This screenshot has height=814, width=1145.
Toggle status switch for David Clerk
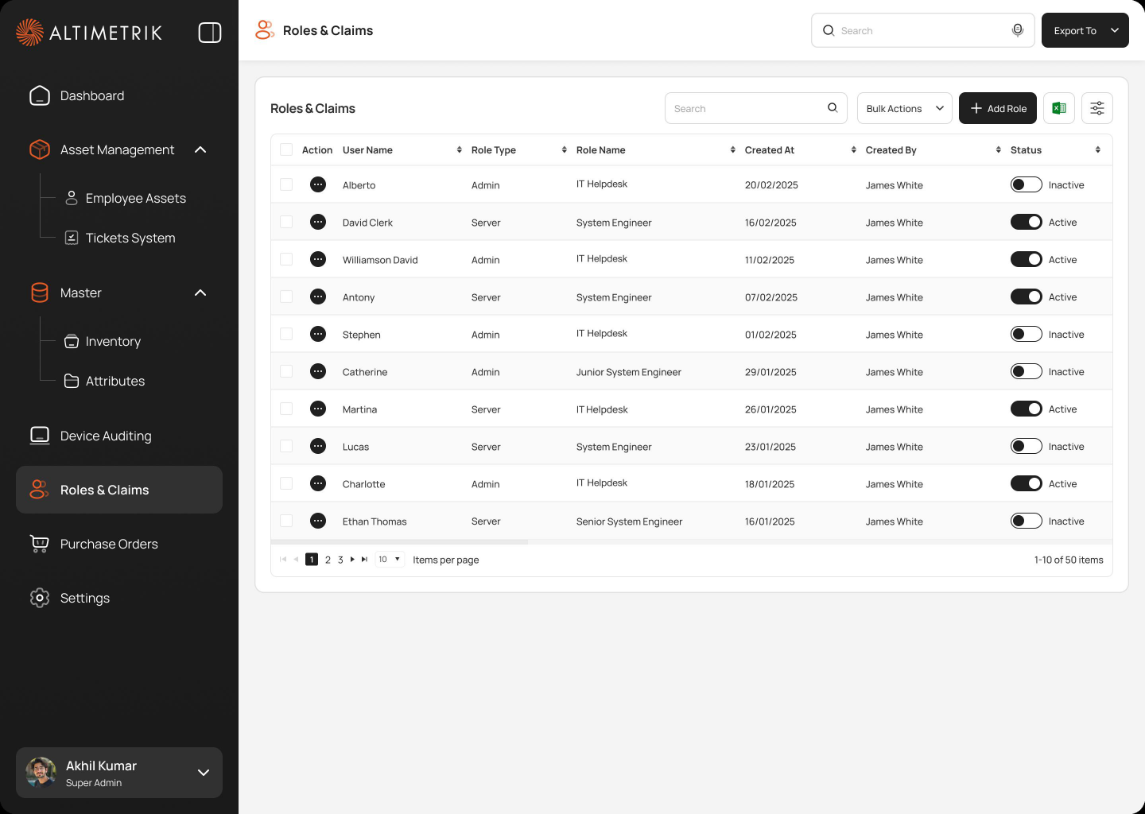coord(1026,222)
